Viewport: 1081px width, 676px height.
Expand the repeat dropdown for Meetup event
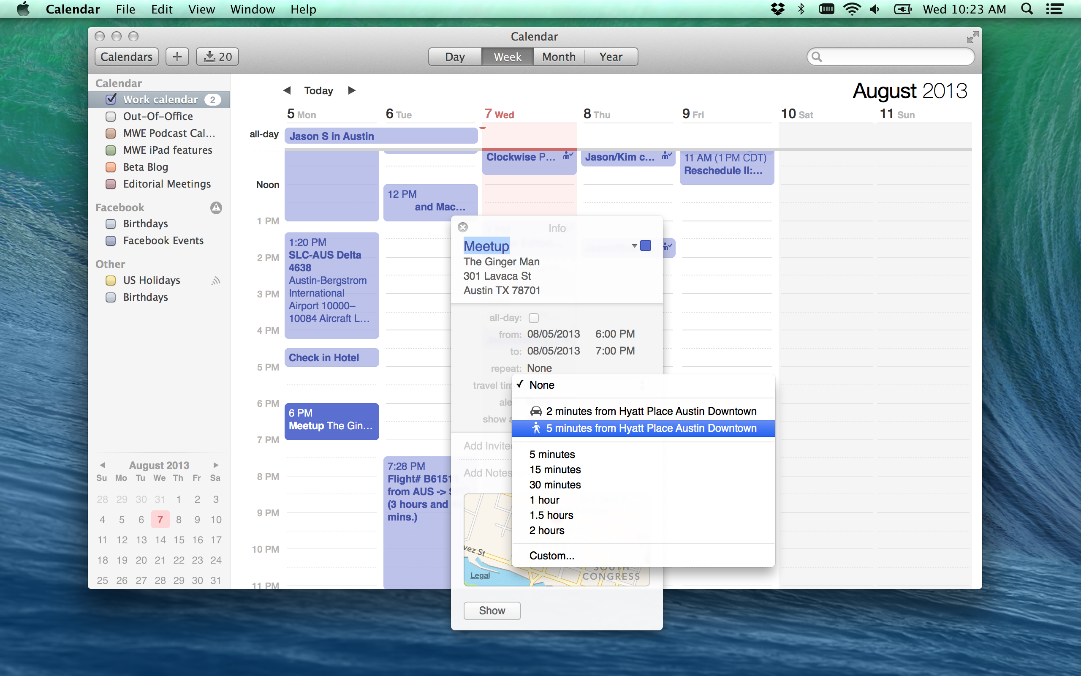coord(539,367)
